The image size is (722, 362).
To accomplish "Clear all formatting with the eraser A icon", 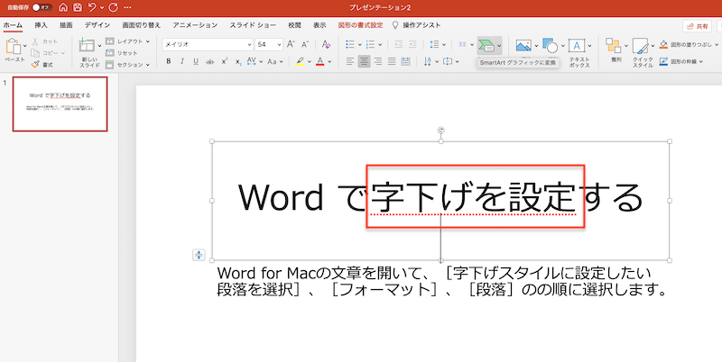I will pyautogui.click(x=326, y=44).
